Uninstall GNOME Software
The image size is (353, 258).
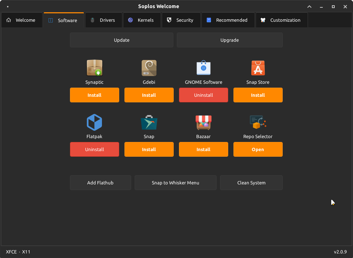204,95
